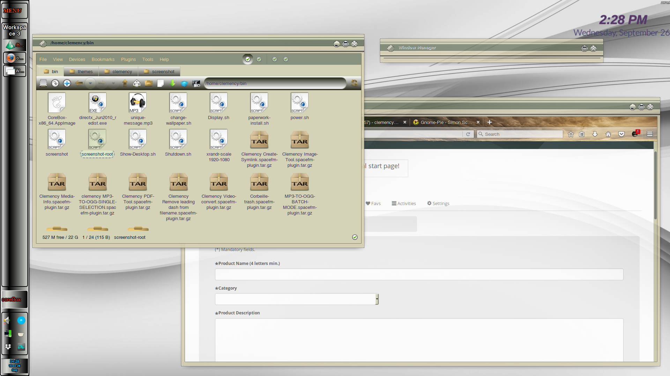
Task: Create new file with blank page icon
Action: [161, 83]
